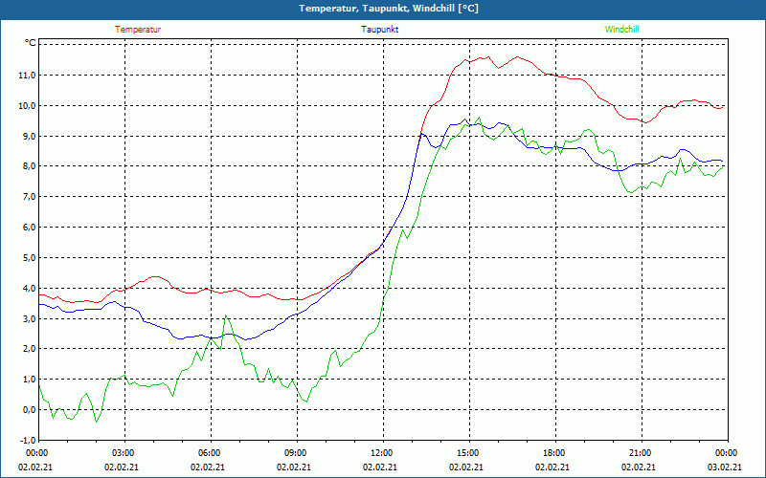Click the 12:00 time axis label
This screenshot has height=478, width=766.
[x=381, y=453]
